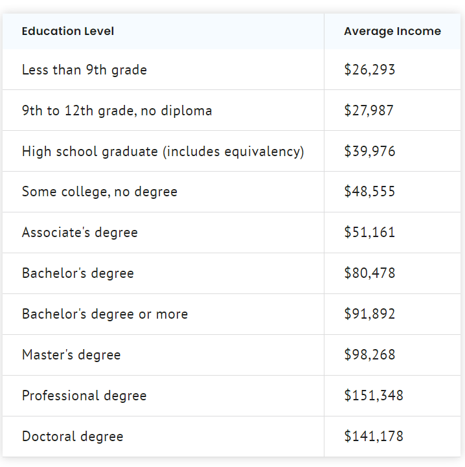
Task: Click the Master's degree cell
Action: point(163,355)
